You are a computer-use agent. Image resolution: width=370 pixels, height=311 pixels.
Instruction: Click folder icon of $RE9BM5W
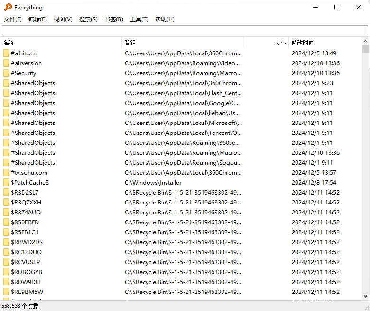[x=6, y=292]
